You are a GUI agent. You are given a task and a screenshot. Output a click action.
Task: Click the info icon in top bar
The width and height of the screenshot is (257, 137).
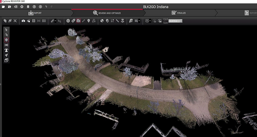(x=40, y=6)
